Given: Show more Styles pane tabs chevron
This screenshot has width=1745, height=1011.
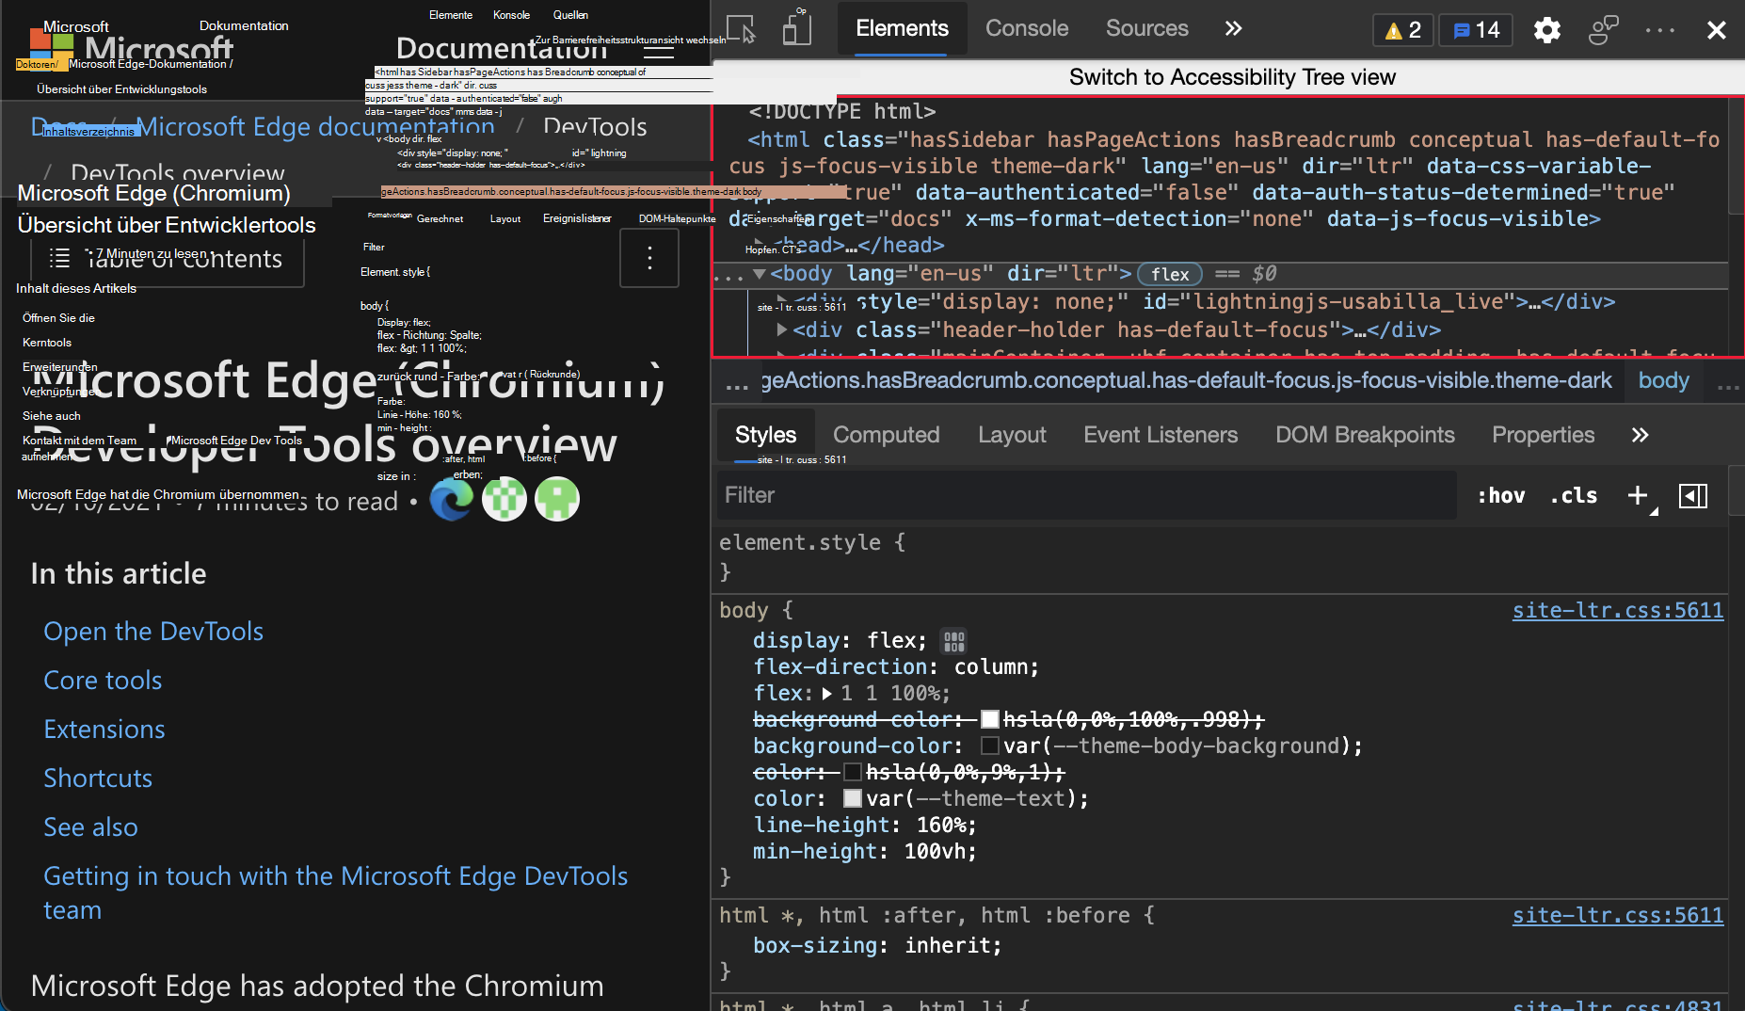Looking at the screenshot, I should [x=1640, y=435].
